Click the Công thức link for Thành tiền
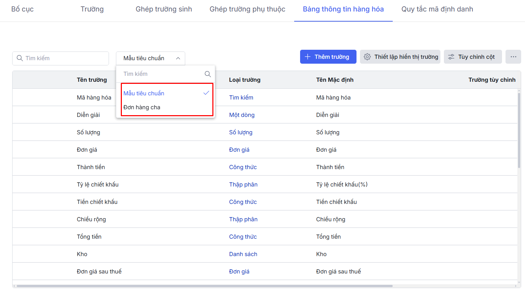This screenshot has width=525, height=294. 243,167
